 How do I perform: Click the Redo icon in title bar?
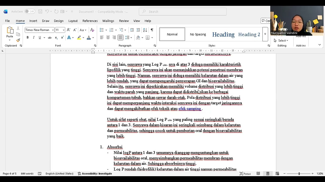coord(56,12)
